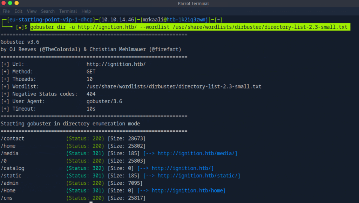Open the File menu
This screenshot has height=203, width=359.
coord(6,11)
